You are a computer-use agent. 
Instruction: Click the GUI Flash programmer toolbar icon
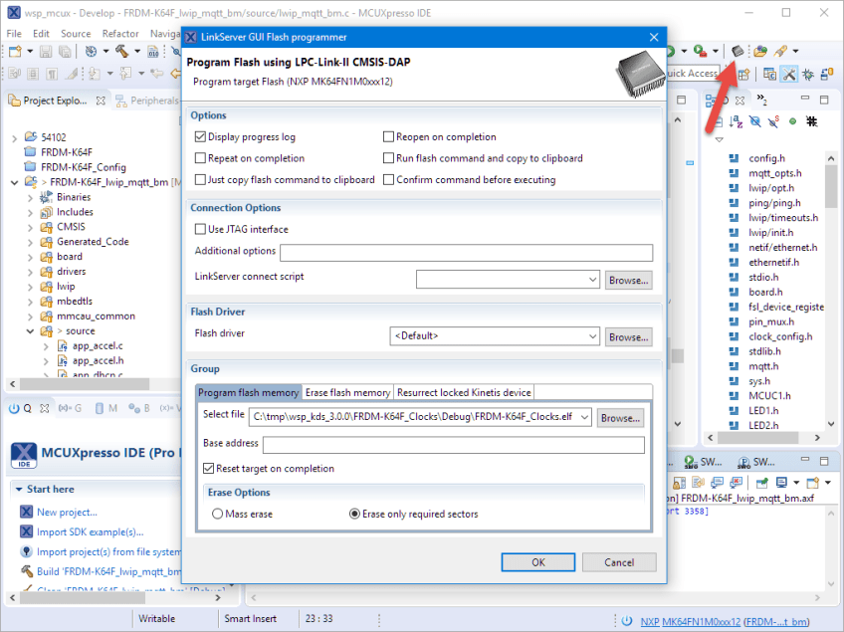[x=737, y=51]
